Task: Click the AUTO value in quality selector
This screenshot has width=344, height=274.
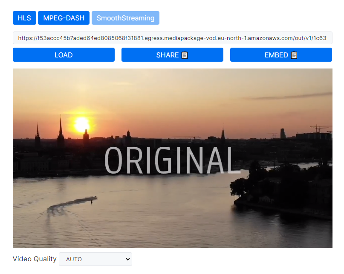Action: [74, 259]
